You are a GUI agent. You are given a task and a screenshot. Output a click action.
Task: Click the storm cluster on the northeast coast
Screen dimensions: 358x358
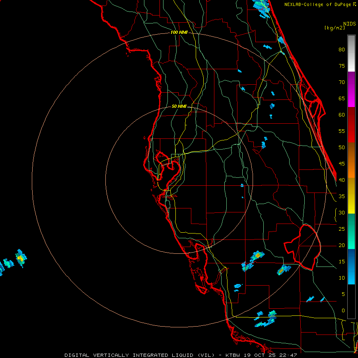(x=262, y=9)
